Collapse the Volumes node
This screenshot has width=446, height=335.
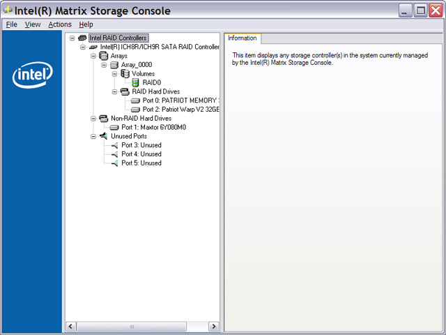pyautogui.click(x=114, y=74)
